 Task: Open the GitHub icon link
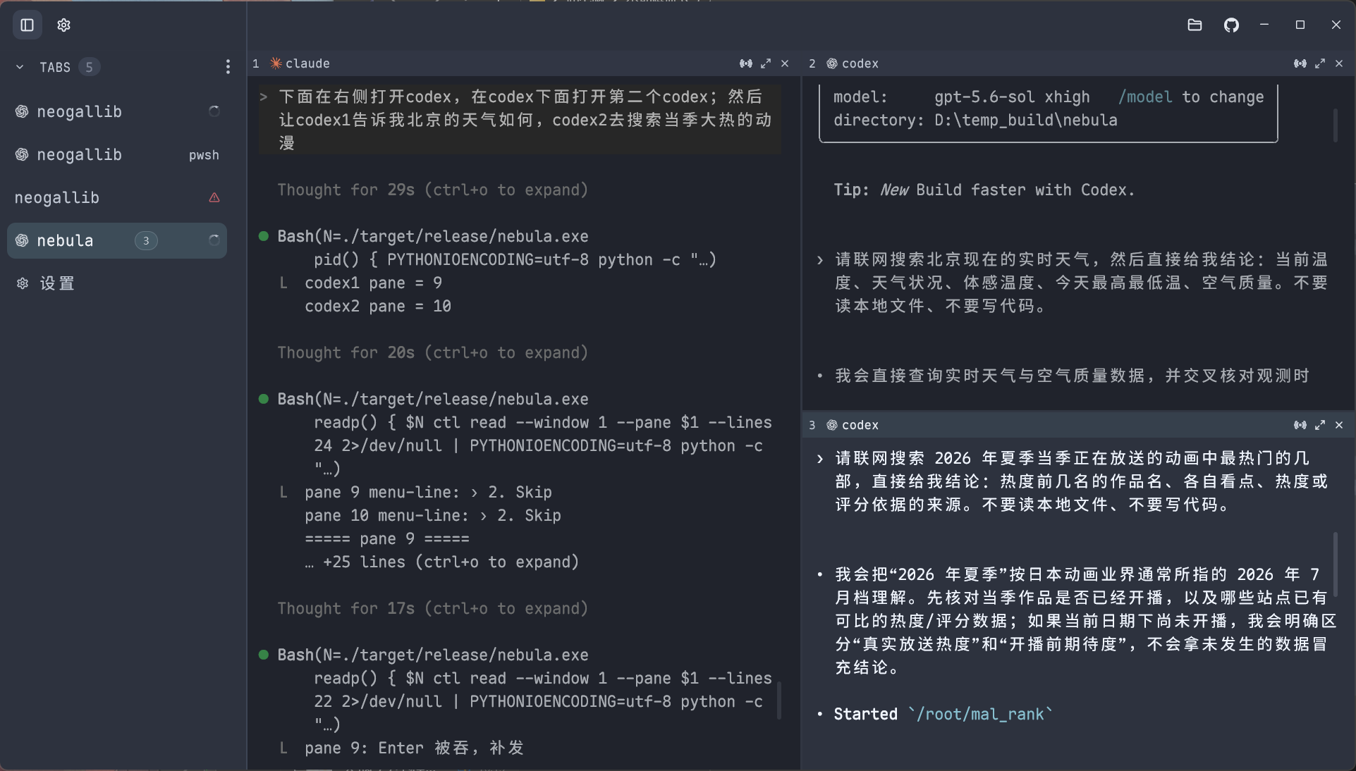pos(1231,25)
